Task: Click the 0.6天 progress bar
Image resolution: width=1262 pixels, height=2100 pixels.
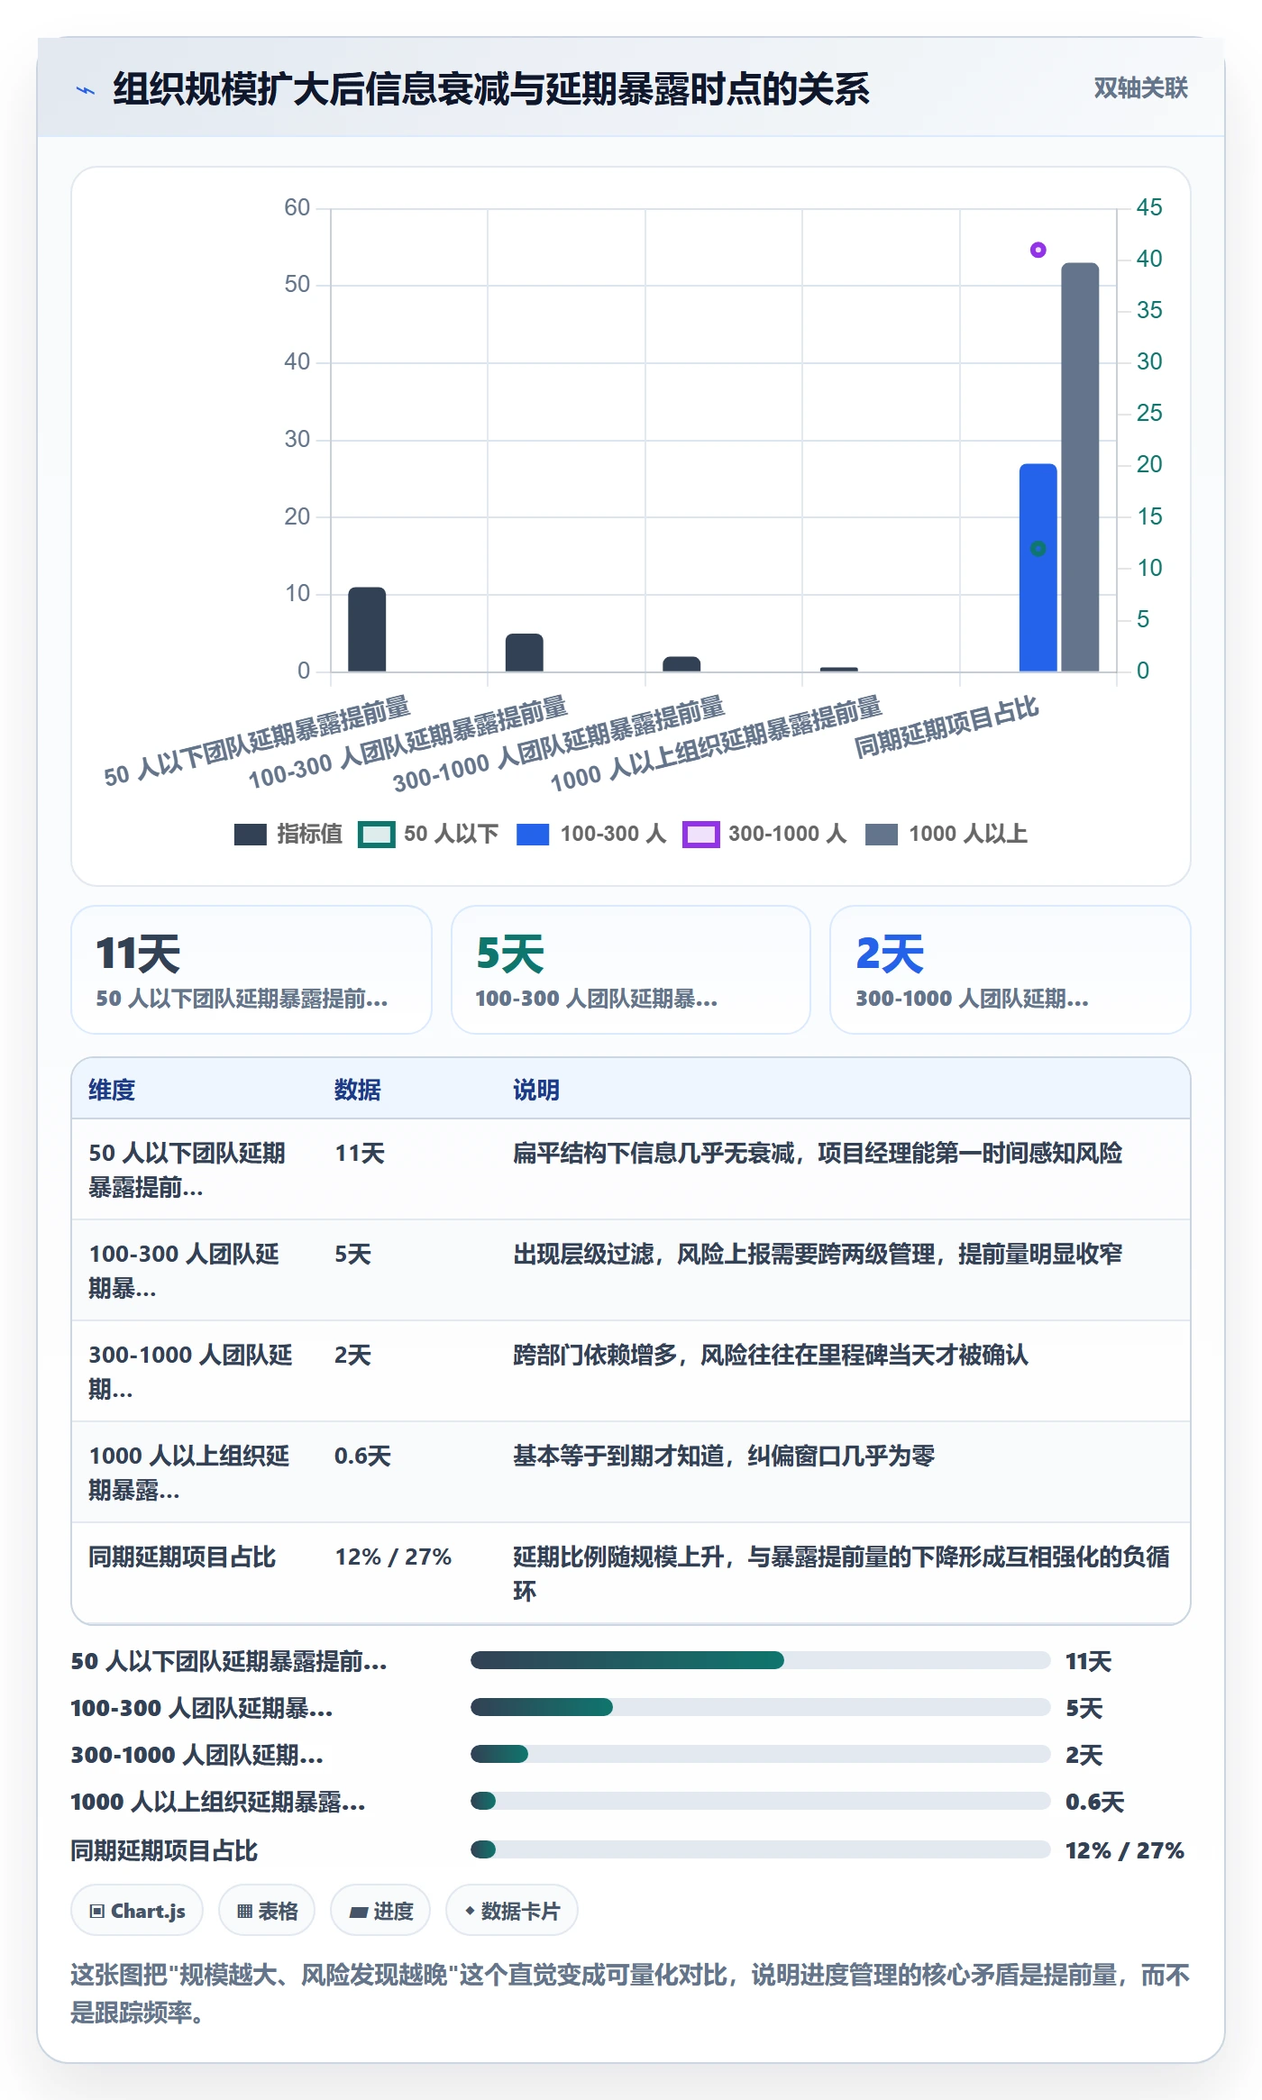Action: [x=760, y=1801]
